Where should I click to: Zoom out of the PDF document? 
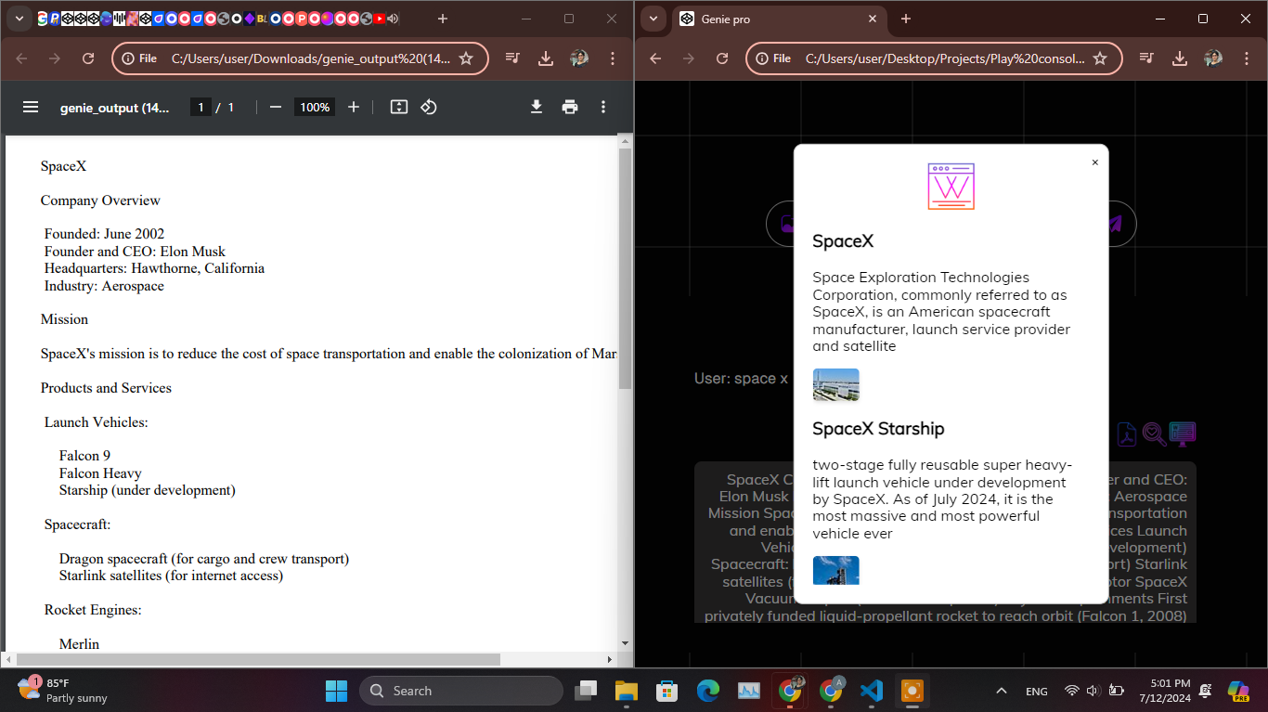275,107
